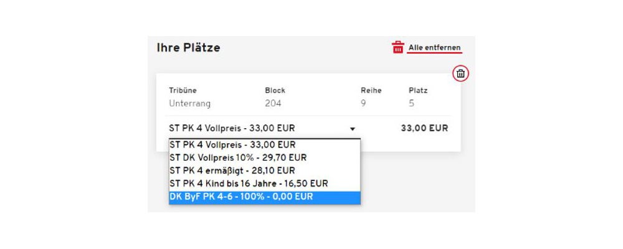
Task: Click block number 204
Action: [x=273, y=104]
